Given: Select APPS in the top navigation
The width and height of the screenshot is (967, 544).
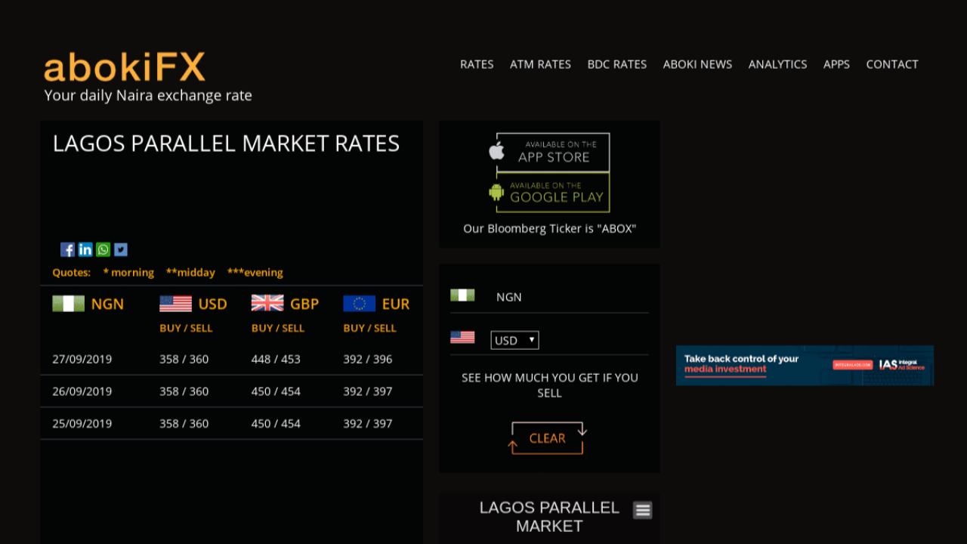Looking at the screenshot, I should 836,64.
